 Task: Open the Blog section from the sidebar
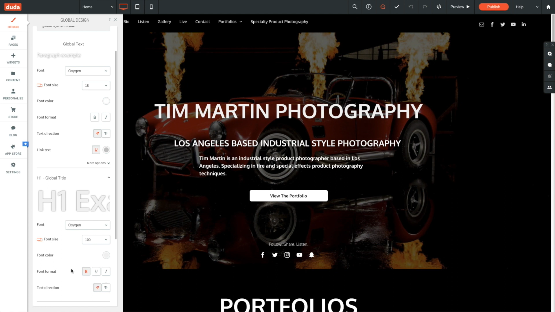13,131
